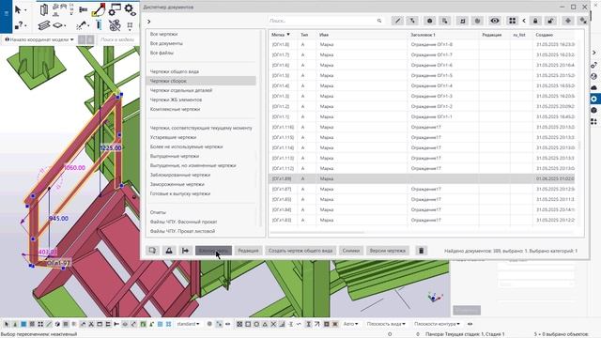This screenshot has height=338, width=601.
Task: Click the four-squares grid icon in Document Manager
Action: pyautogui.click(x=512, y=21)
